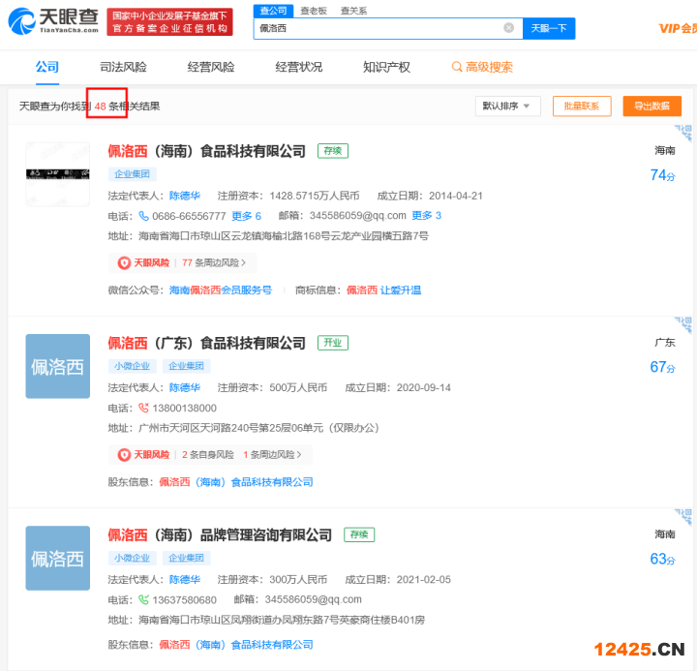Click the 小微企业 tag on the brand management company
This screenshot has height=671, width=697.
[132, 558]
